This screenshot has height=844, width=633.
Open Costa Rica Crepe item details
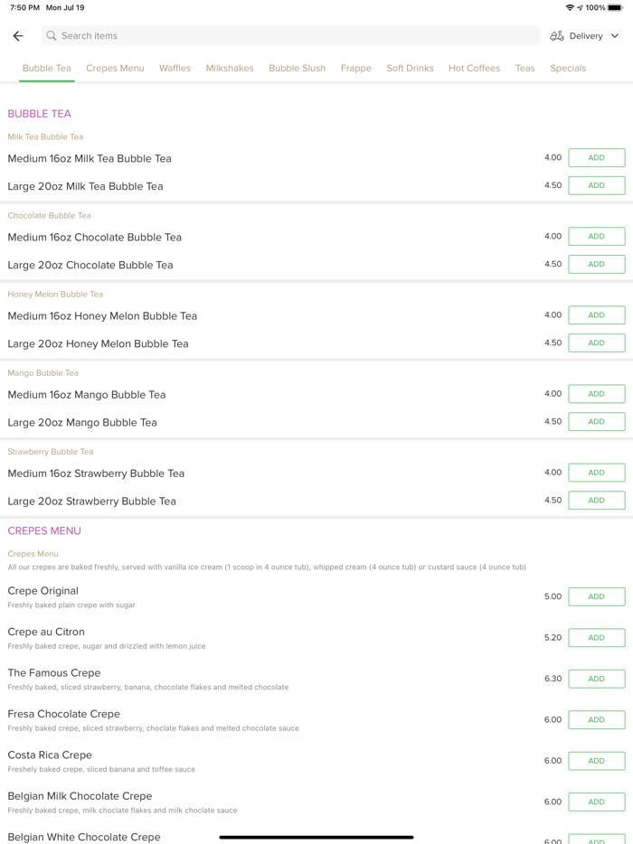tap(50, 755)
